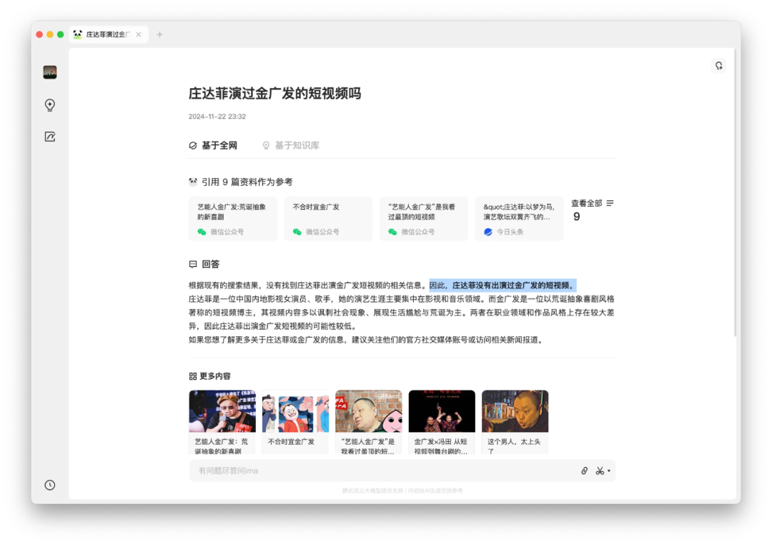Image resolution: width=772 pixels, height=545 pixels.
Task: Switch to the 基于全网 tab
Action: click(213, 145)
